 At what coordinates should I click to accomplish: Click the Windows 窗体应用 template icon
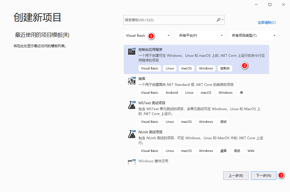point(132,162)
